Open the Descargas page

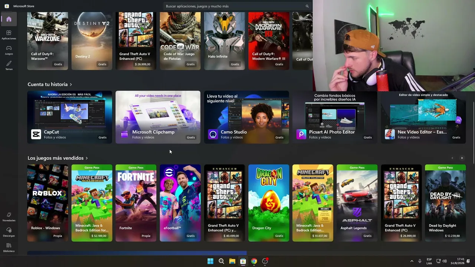pos(9,232)
